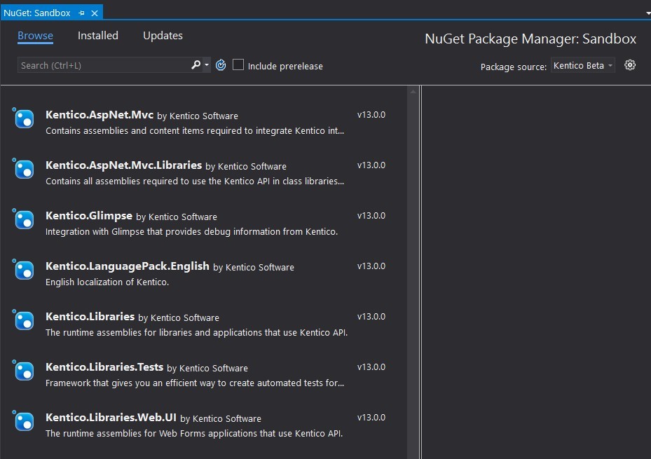Select Kentico.AspNet.Mvc.Libraries package name
Screen dimensions: 651x459
[x=124, y=165]
